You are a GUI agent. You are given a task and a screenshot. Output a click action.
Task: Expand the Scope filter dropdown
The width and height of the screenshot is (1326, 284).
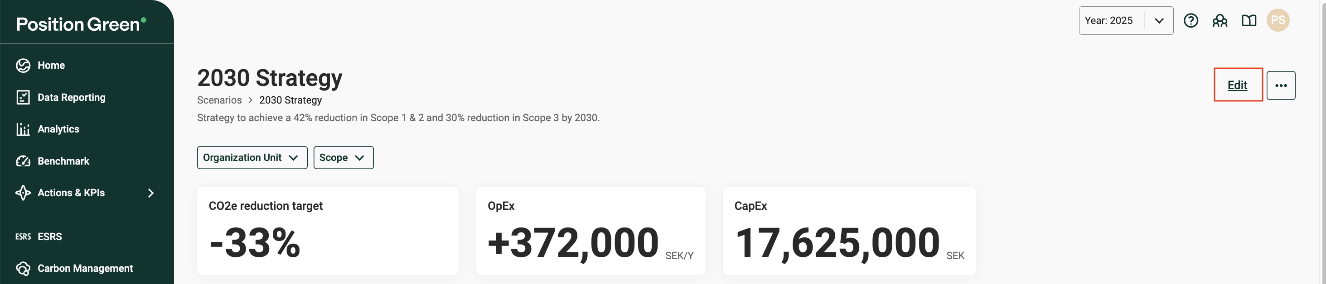point(343,158)
